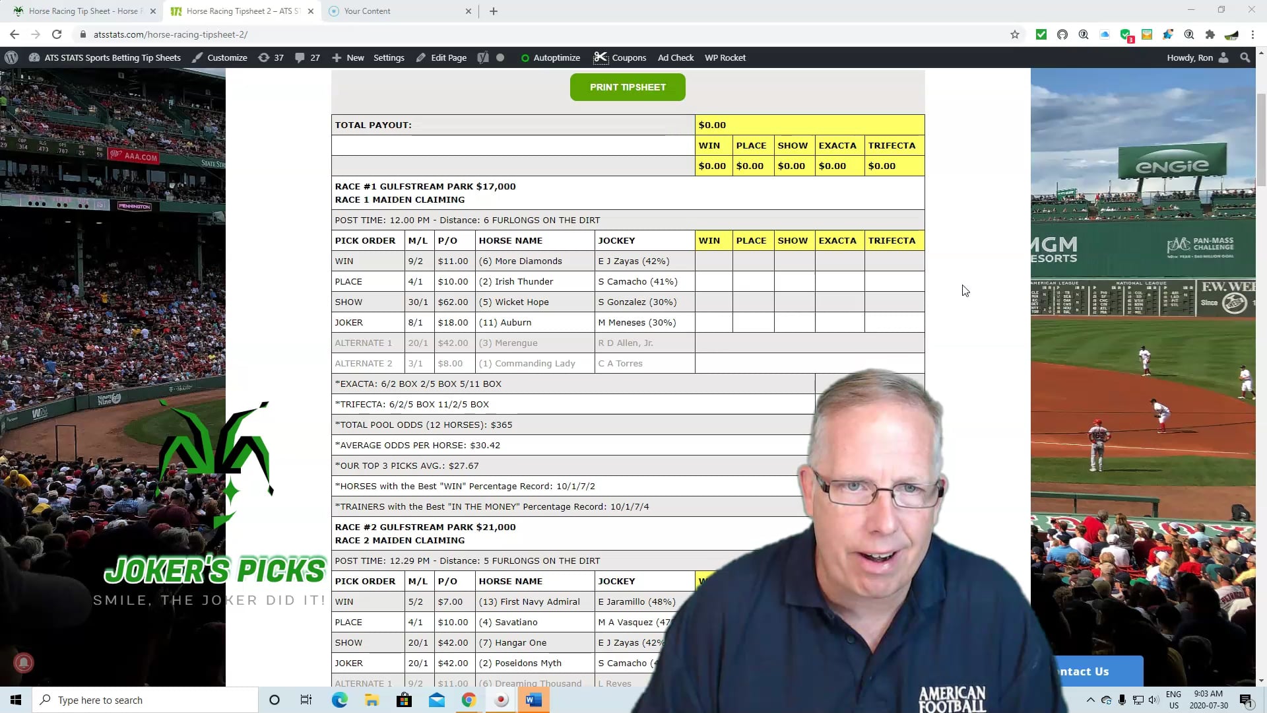Open the New content menu
1267x713 pixels.
[x=348, y=57]
